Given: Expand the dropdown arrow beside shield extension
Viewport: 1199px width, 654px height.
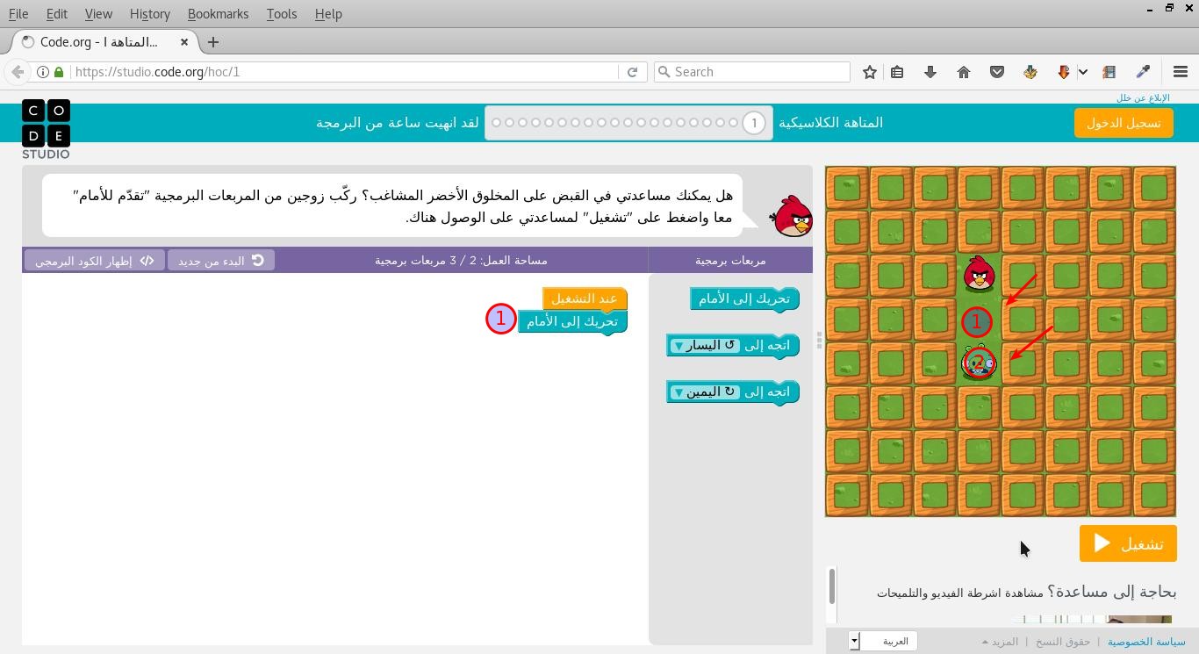Looking at the screenshot, I should click(x=1083, y=72).
